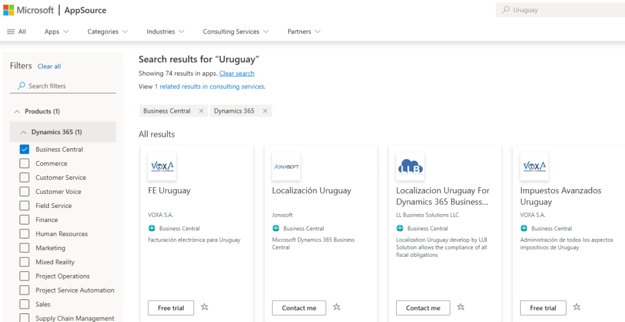Collapse the Dynamics 365 filter group
Screen dimensions: 625x322
pyautogui.click(x=24, y=132)
